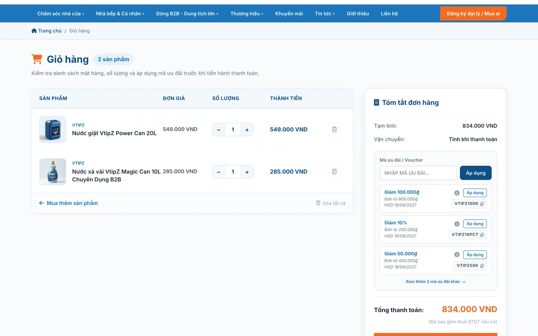Expand Xem thêm 2 mã ưu đãi khác
Viewport: 538px width, 336px height.
pyautogui.click(x=436, y=281)
